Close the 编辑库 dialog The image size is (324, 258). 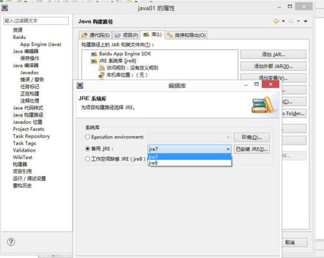pyautogui.click(x=270, y=84)
